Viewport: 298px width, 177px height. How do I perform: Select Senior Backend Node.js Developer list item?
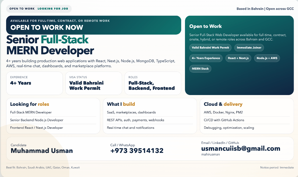point(37,120)
